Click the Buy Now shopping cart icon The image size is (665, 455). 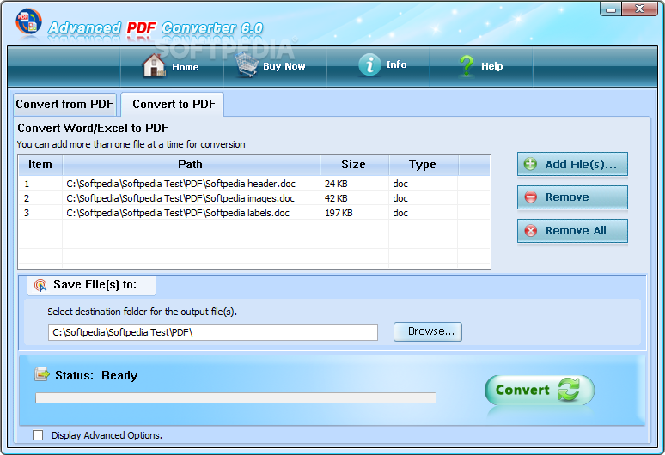click(x=247, y=64)
